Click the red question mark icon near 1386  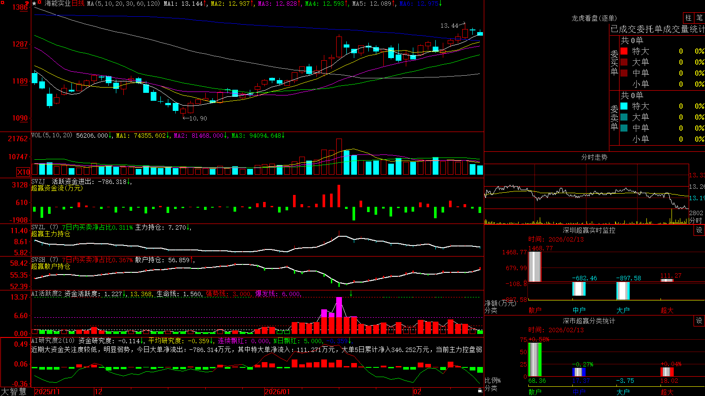28,4
